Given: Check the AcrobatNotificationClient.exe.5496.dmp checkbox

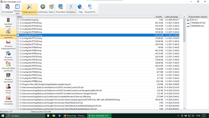Looking at the screenshot, I should 18,96.
